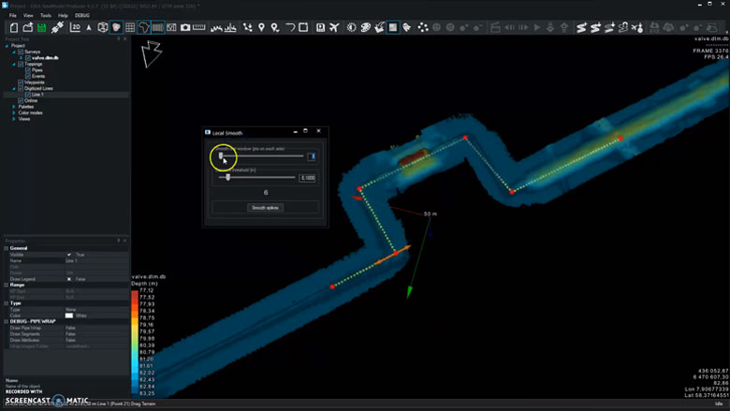Select the grid display toolbar icon
Viewport: 730px width, 411px height.
click(x=130, y=28)
